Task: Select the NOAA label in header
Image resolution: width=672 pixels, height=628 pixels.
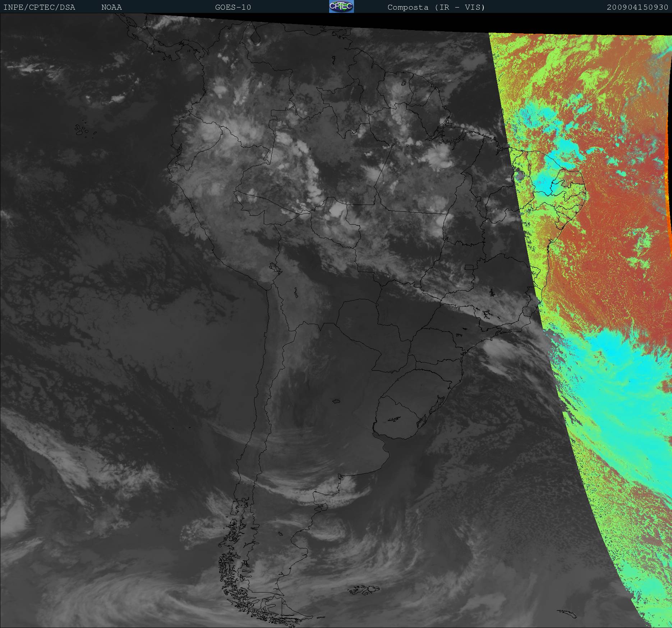Action: click(x=111, y=7)
